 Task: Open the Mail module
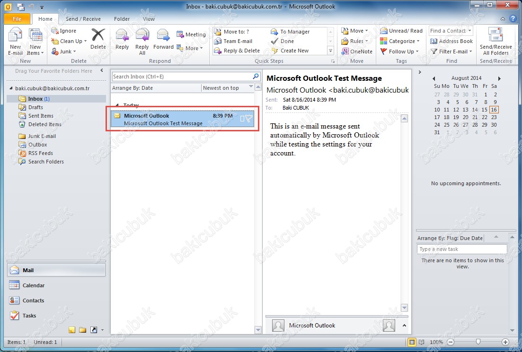pos(56,270)
